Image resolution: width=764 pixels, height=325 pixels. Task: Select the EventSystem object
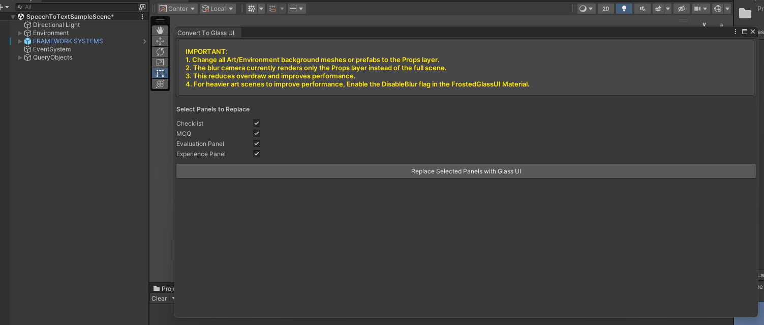(x=52, y=49)
